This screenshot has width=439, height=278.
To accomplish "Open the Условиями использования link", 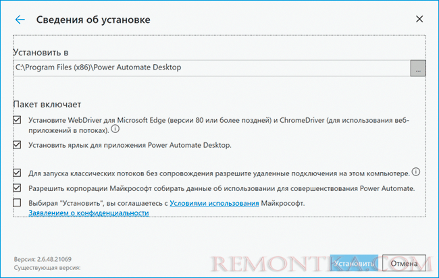I will tap(214, 203).
